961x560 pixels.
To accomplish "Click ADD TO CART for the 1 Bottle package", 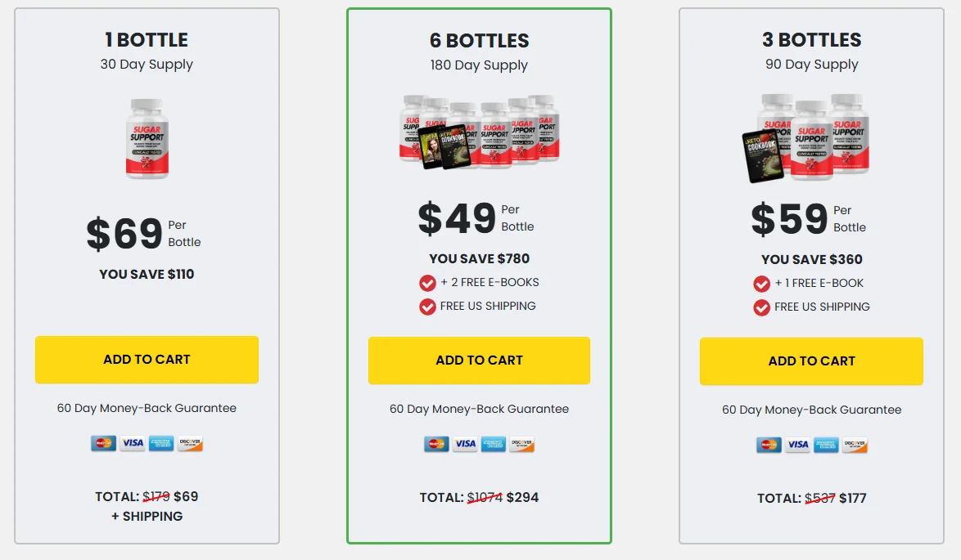I will [x=147, y=360].
